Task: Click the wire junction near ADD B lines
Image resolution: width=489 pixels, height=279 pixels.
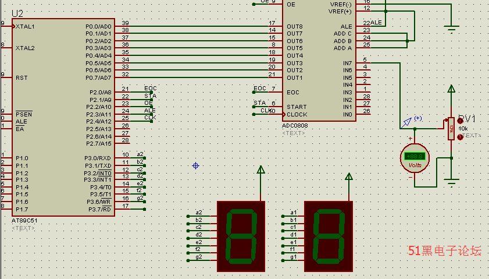Action: click(x=407, y=41)
